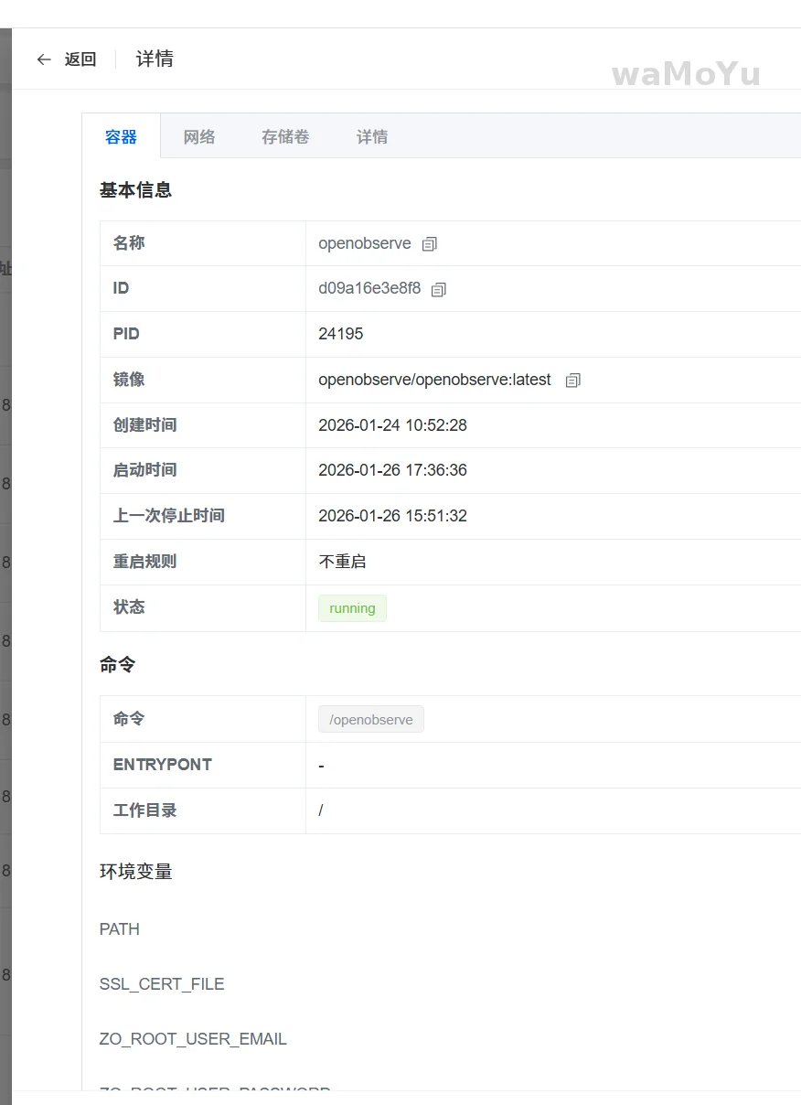Click the /openobserve command tag

pyautogui.click(x=370, y=720)
